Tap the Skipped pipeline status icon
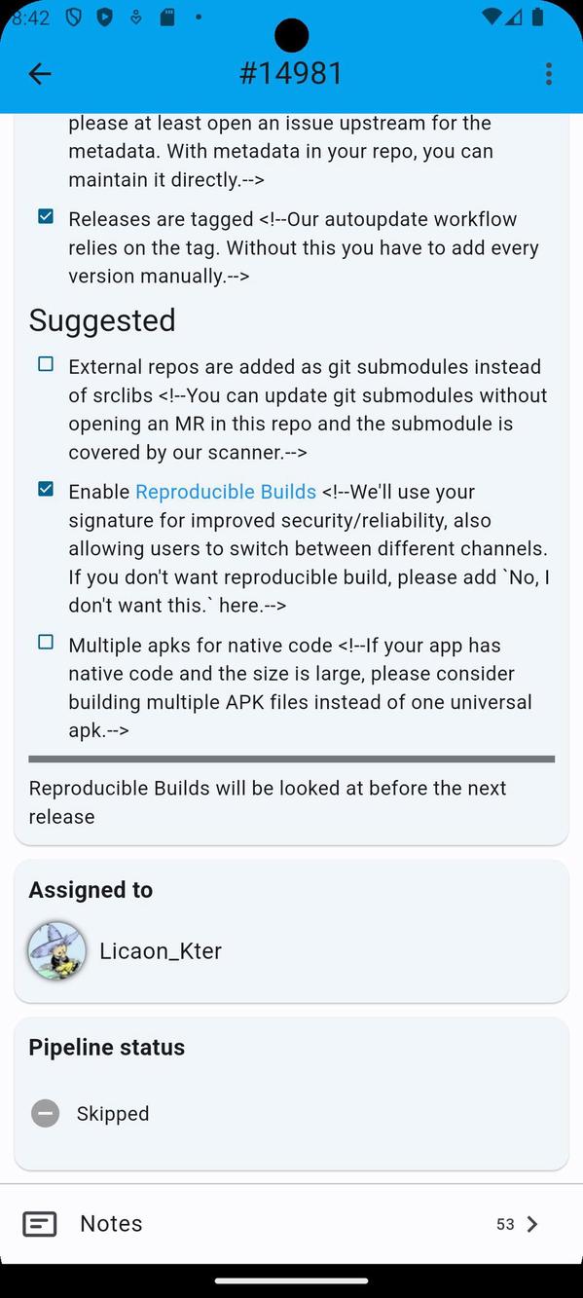Image resolution: width=583 pixels, height=1298 pixels. 45,1112
